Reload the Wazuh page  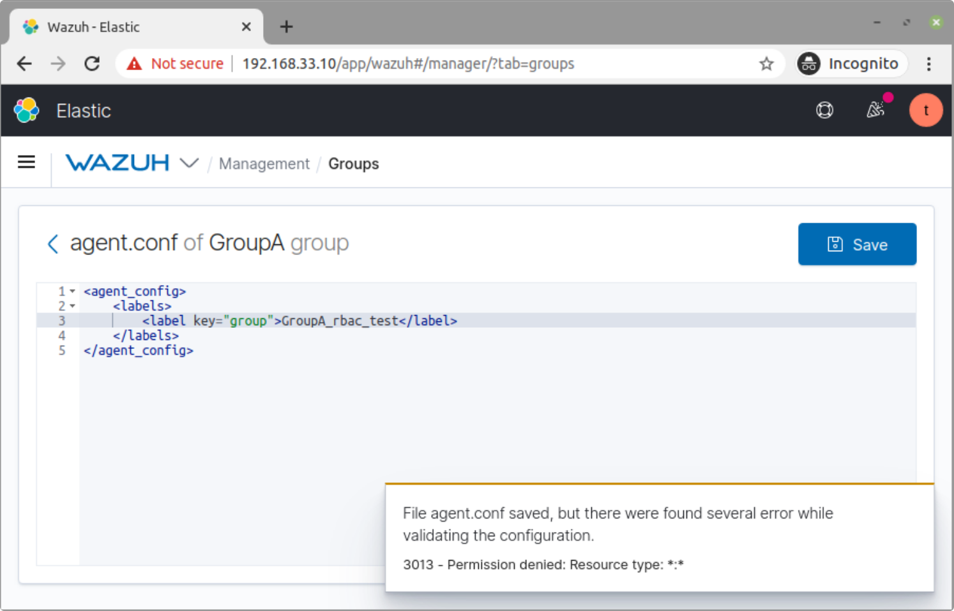pos(92,63)
